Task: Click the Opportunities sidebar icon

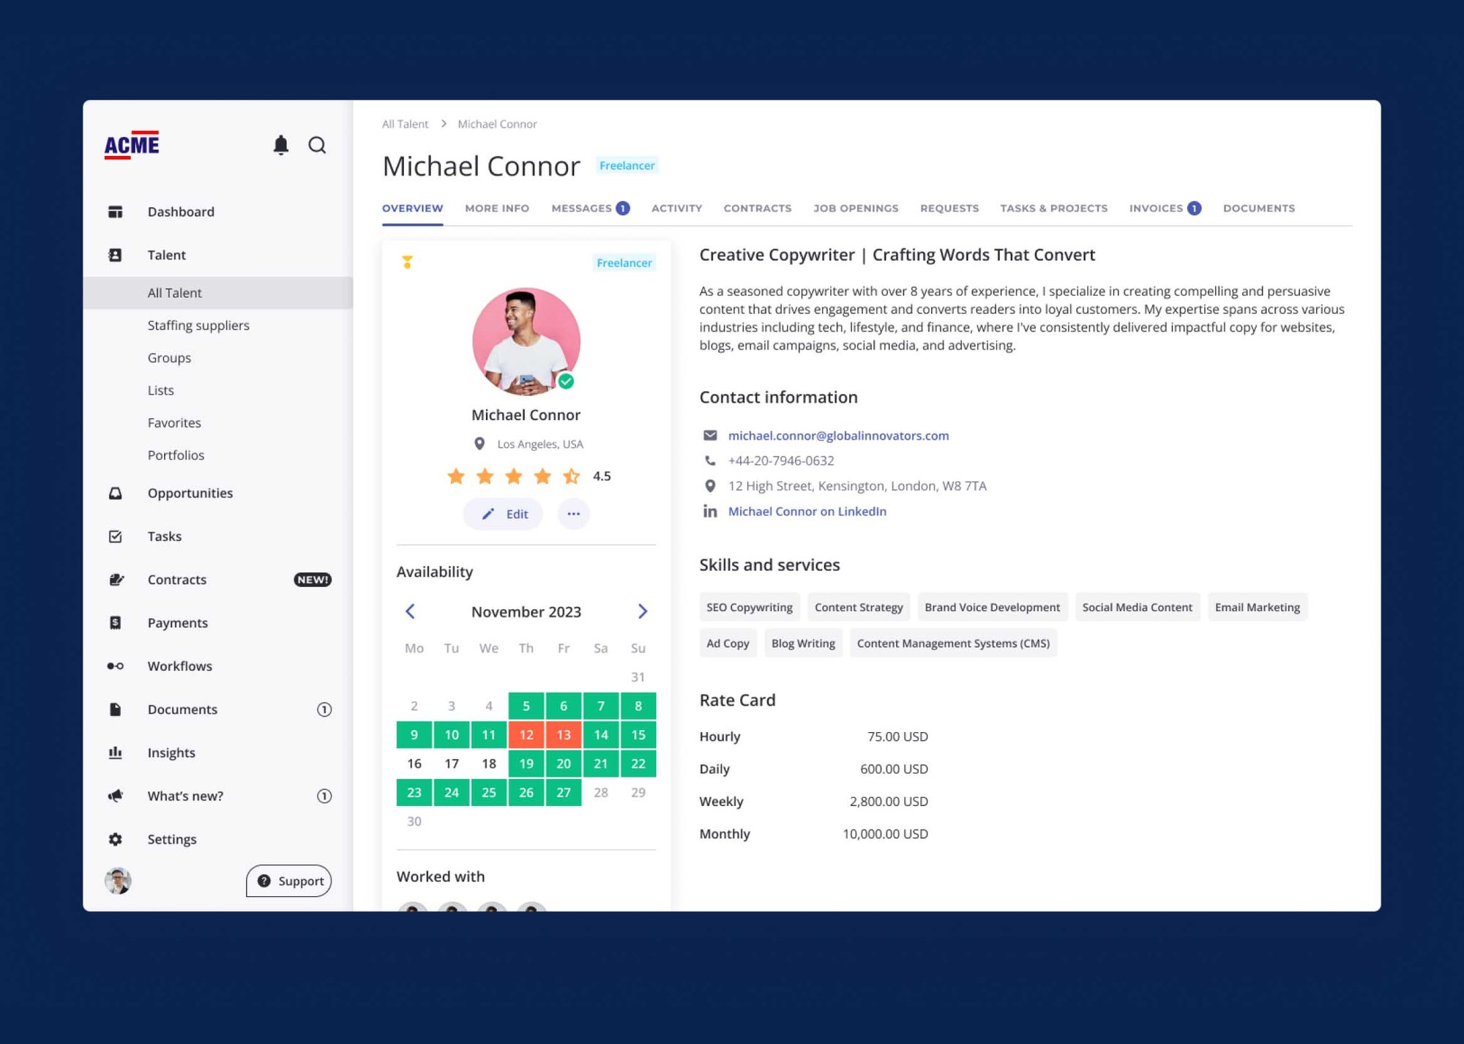Action: click(116, 493)
